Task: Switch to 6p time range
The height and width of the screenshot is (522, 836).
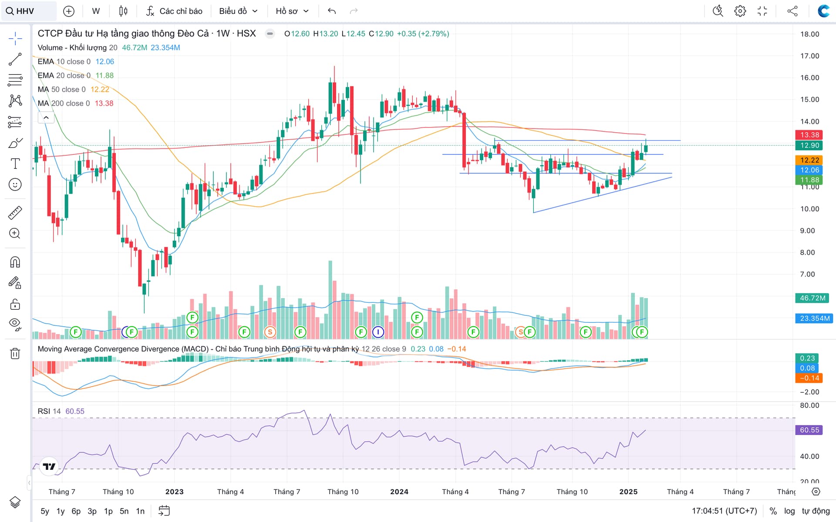Action: [x=76, y=511]
